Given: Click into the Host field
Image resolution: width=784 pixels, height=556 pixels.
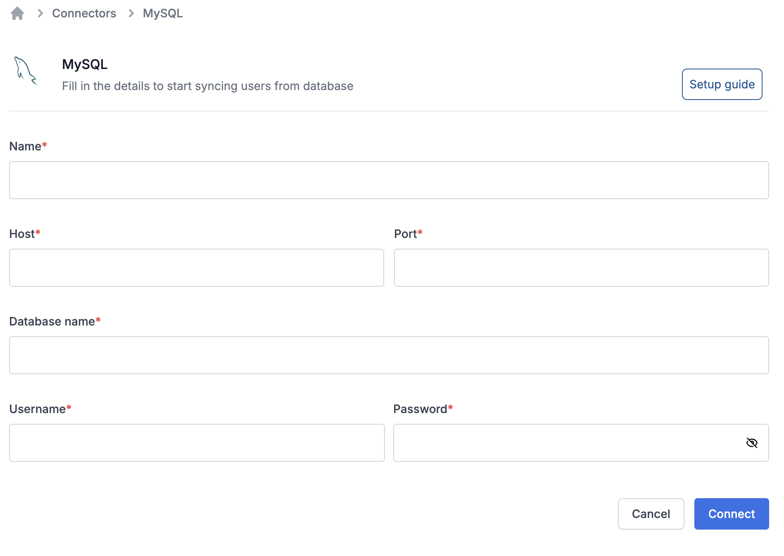Looking at the screenshot, I should 197,268.
